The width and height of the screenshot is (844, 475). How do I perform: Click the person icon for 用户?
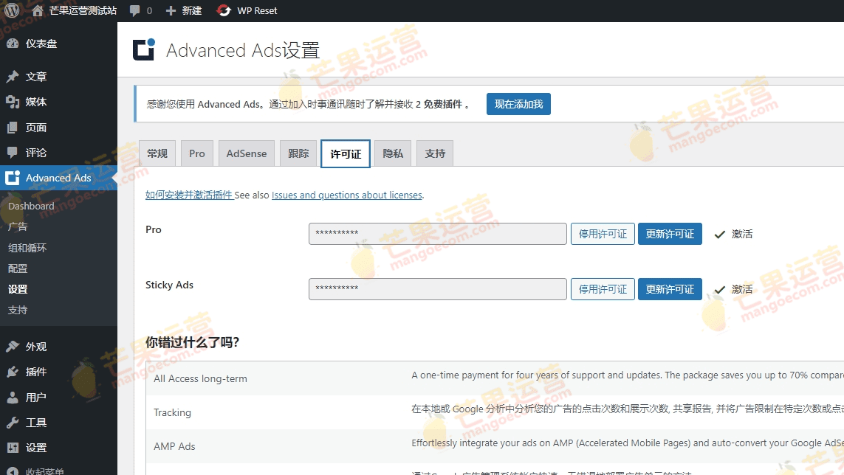[13, 398]
